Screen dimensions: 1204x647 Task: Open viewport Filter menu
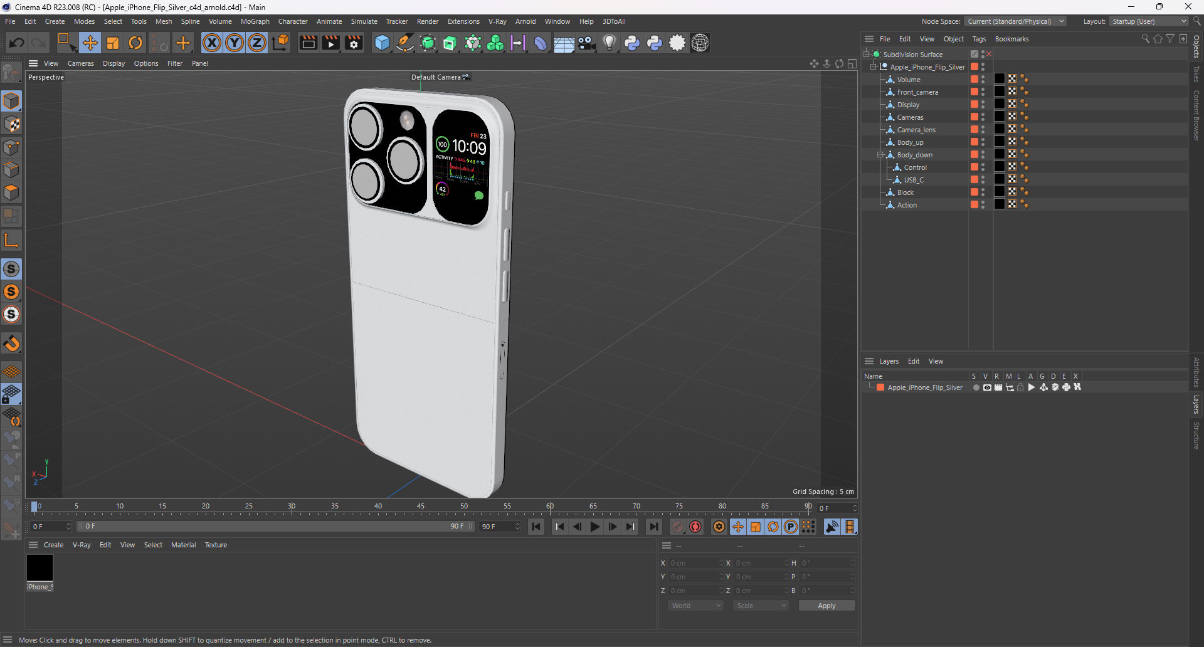click(175, 63)
